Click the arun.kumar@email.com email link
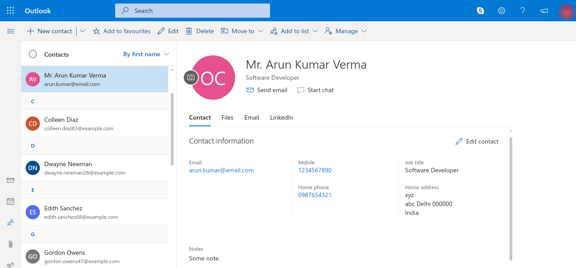Screen dimensions: 576x268 [221, 170]
